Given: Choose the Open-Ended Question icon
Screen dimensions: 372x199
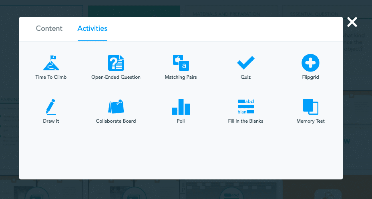Looking at the screenshot, I should [116, 63].
